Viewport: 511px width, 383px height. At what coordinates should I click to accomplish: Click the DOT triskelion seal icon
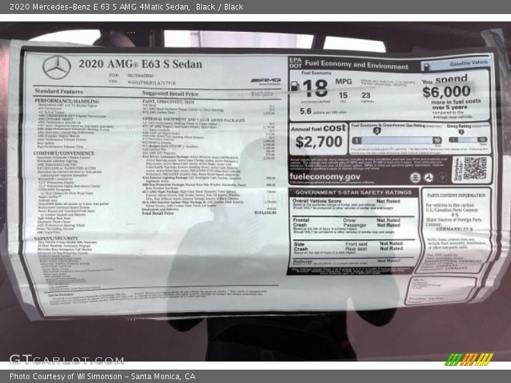coord(428,177)
